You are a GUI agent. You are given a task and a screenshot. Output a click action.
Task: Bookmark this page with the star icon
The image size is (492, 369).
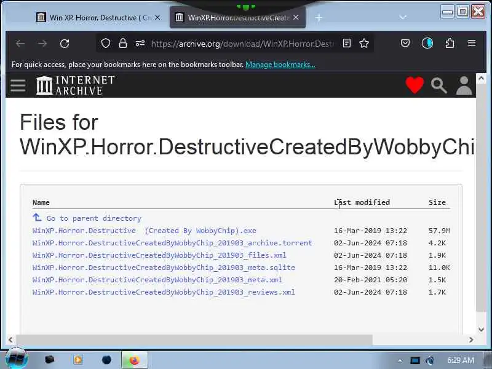(x=364, y=43)
